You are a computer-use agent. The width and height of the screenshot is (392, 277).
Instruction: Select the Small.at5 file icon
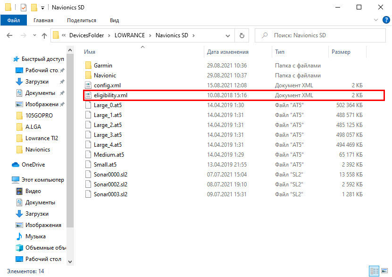tap(88, 165)
